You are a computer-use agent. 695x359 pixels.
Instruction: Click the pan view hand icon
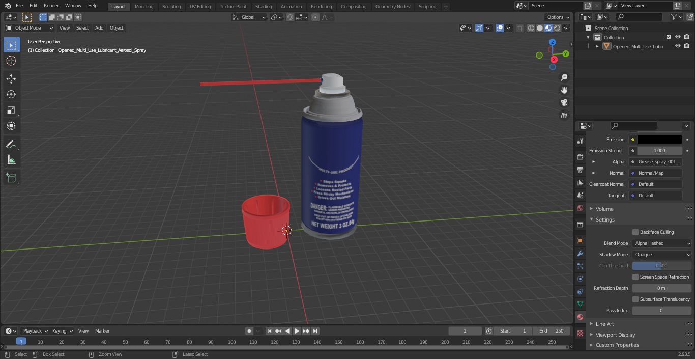click(x=564, y=90)
